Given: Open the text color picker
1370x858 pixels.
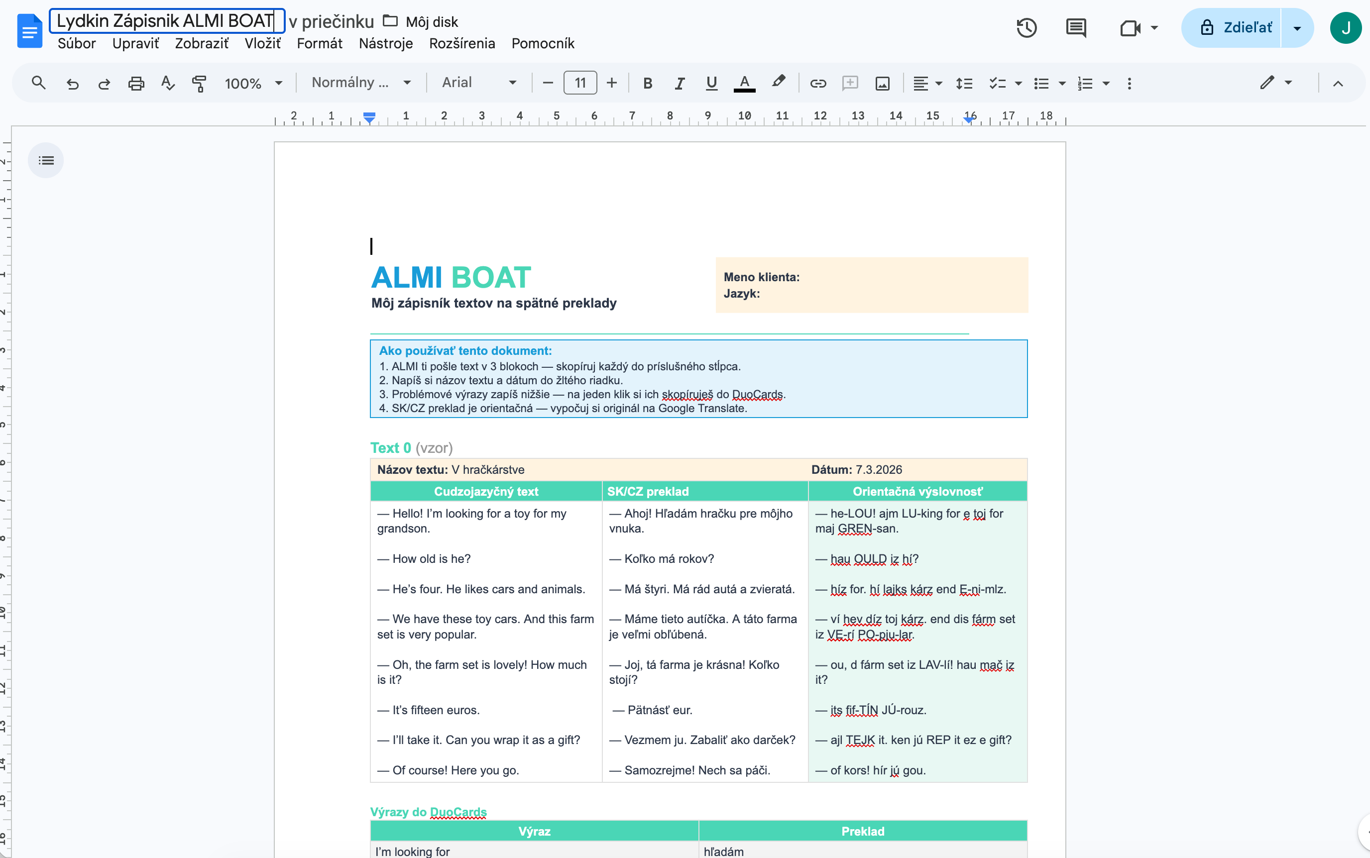Looking at the screenshot, I should (x=744, y=83).
